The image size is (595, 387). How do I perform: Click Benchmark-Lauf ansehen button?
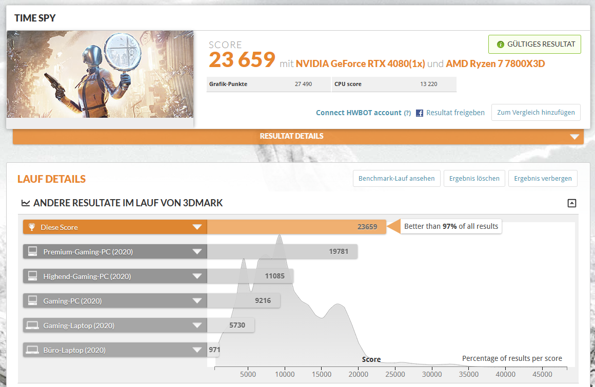[x=396, y=178]
